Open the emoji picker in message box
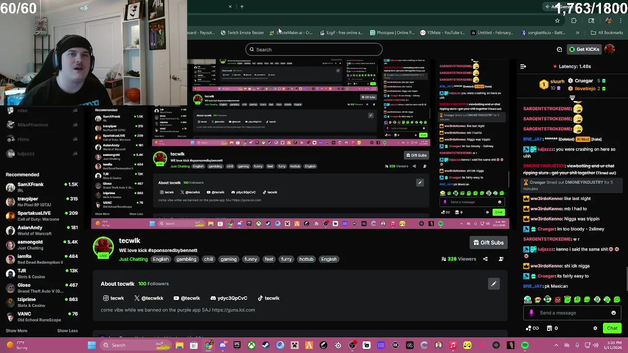Image resolution: width=628 pixels, height=353 pixels. 613,313
